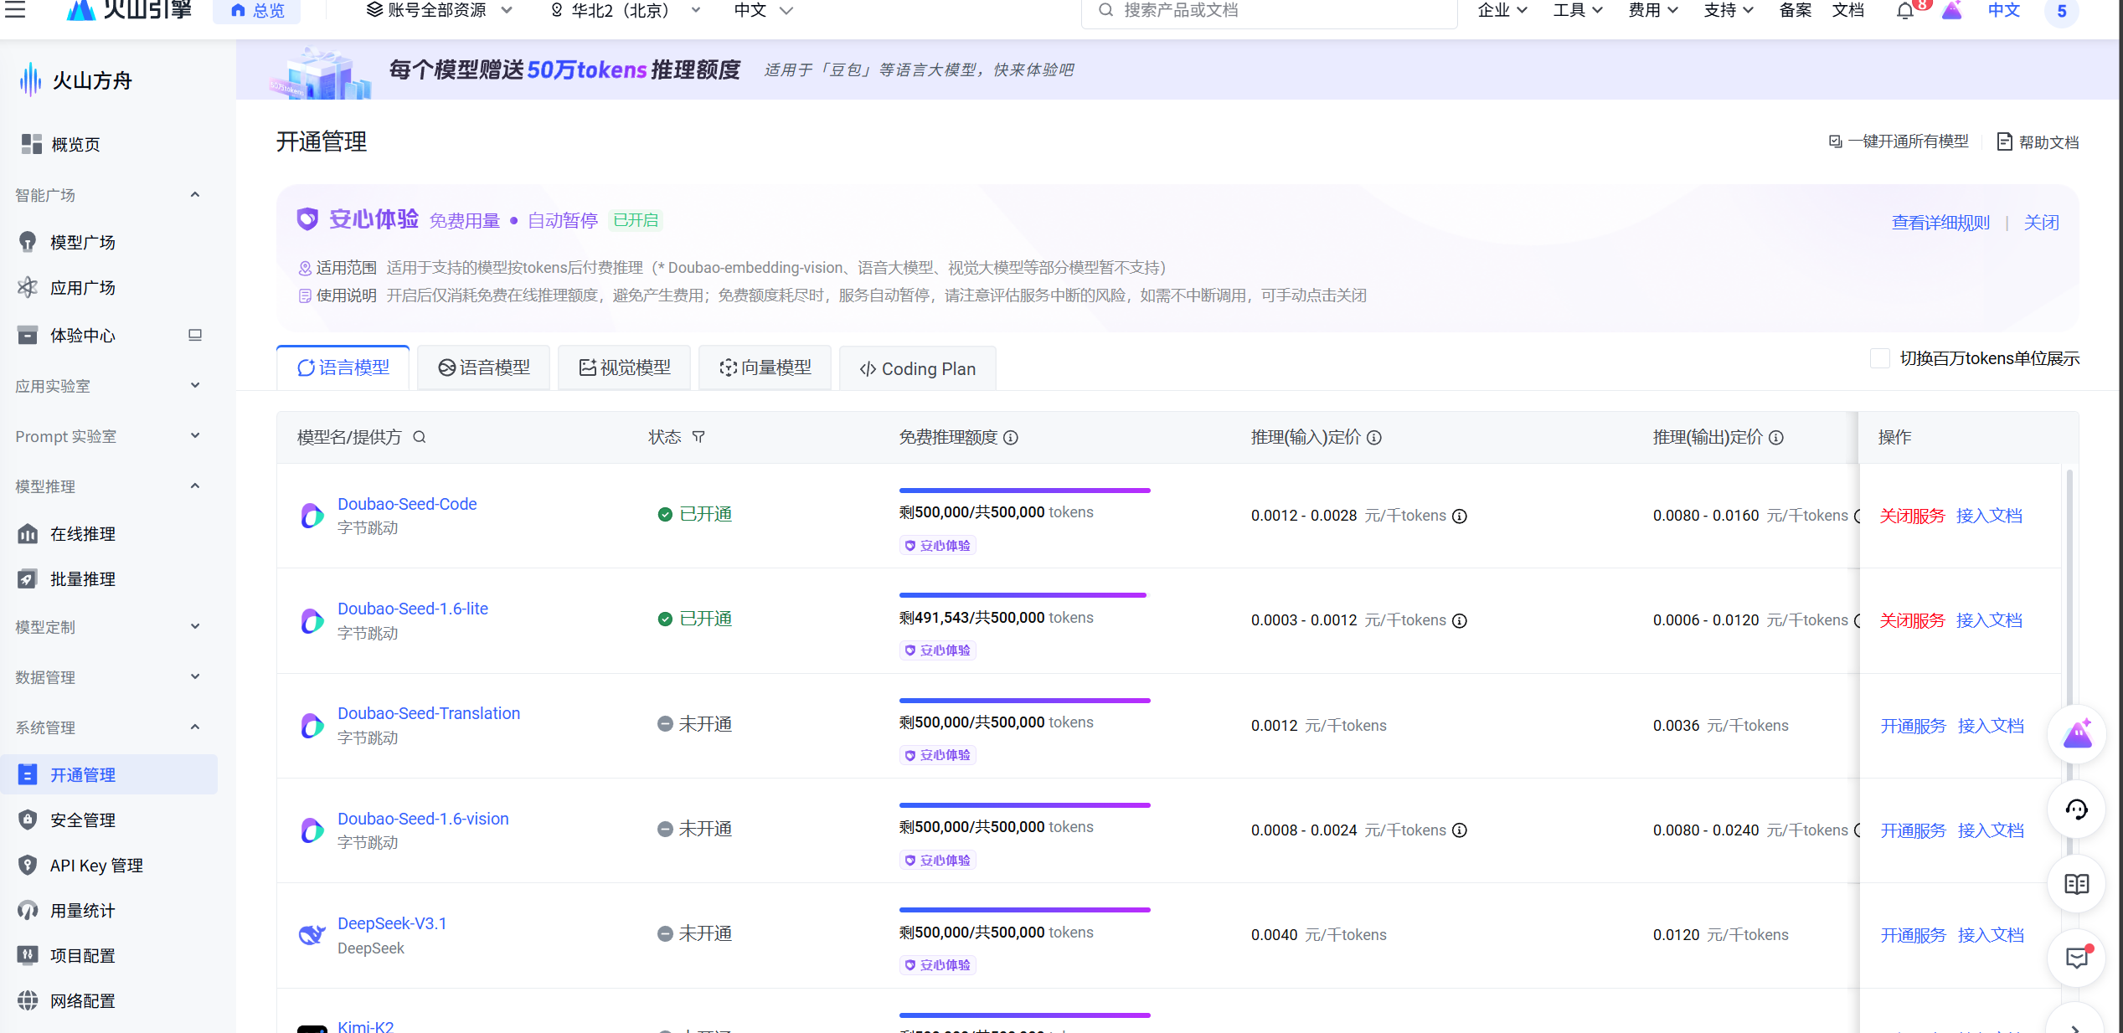The width and height of the screenshot is (2123, 1033).
Task: Click the book documentation floating icon
Action: tap(2076, 884)
